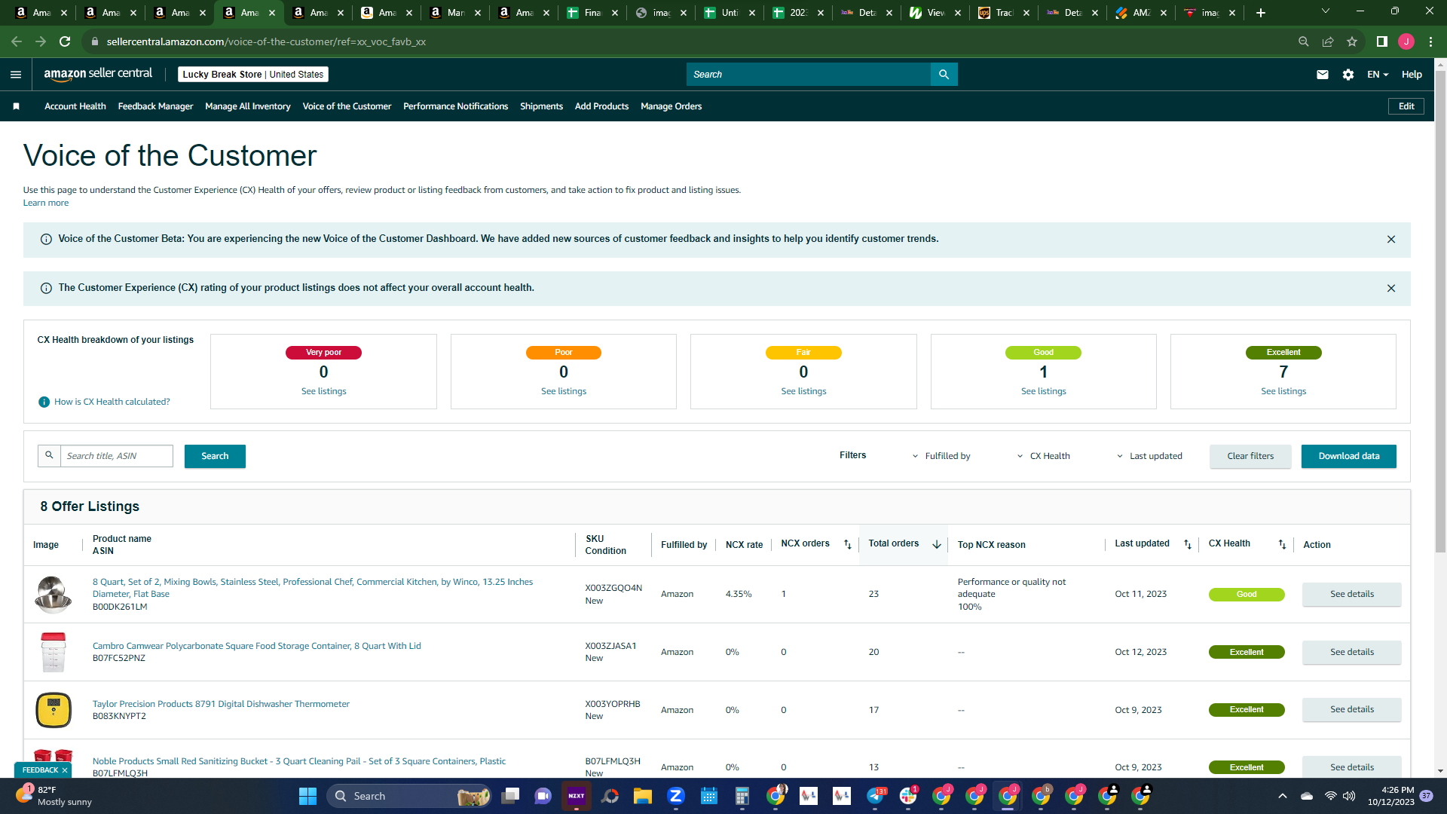Viewport: 1447px width, 814px height.
Task: Open Feedback Manager menu item
Action: click(x=155, y=106)
